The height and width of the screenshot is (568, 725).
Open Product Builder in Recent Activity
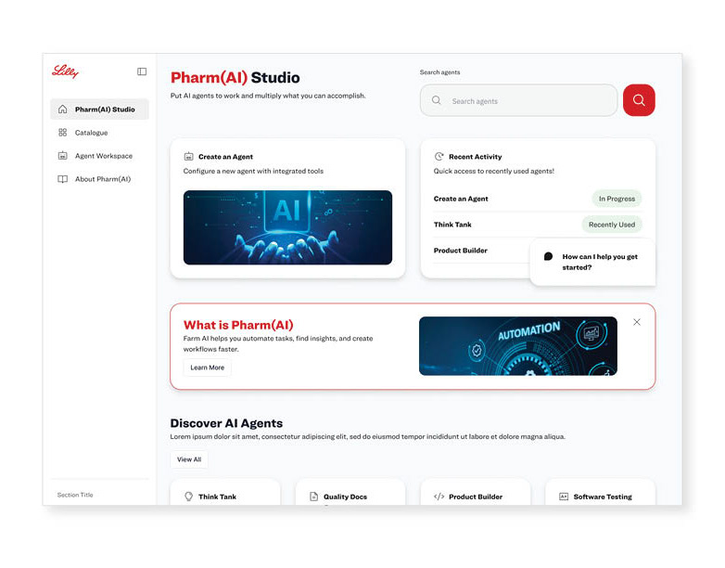(x=481, y=251)
